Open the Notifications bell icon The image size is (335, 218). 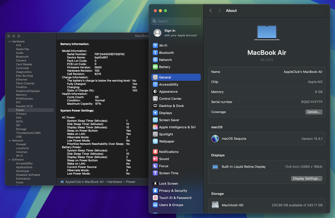click(x=155, y=152)
